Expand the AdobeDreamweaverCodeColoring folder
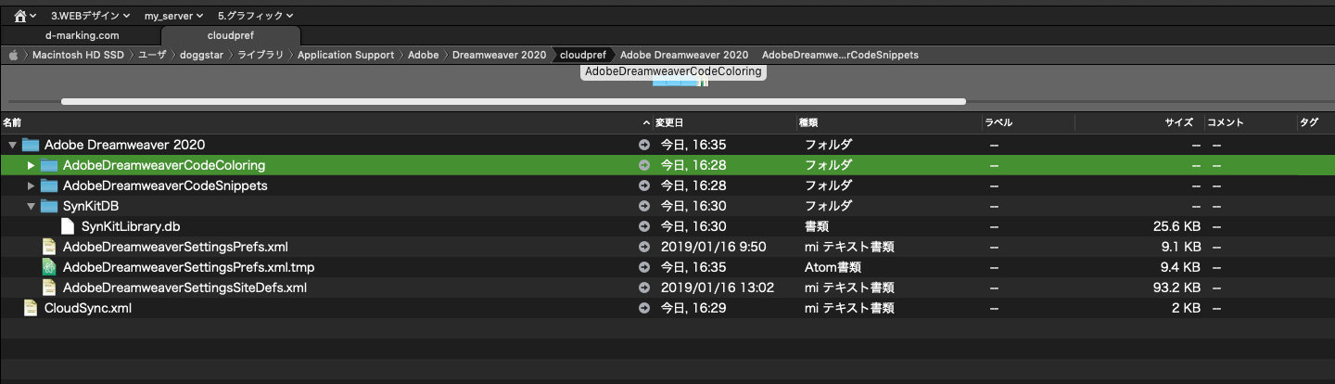 31,165
